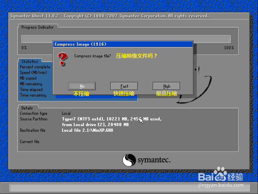Click the status bar field at bottom
The height and width of the screenshot is (194, 258).
[130, 188]
